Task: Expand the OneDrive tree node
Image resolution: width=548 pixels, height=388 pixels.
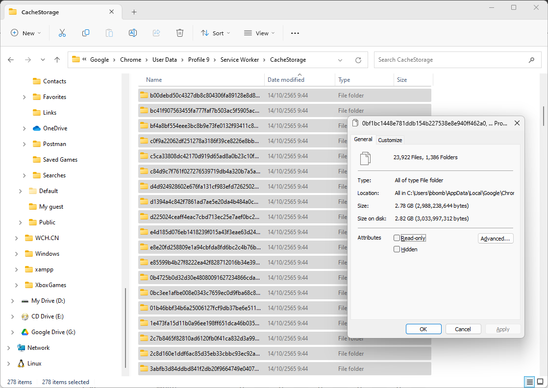Action: [25, 128]
